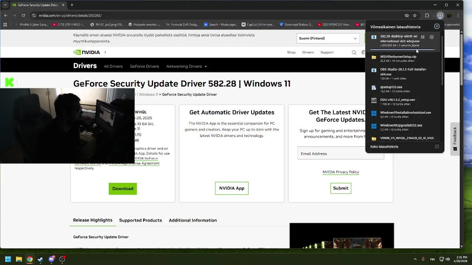Open Suomi (Finland) region dropdown
The width and height of the screenshot is (472, 265).
tap(328, 38)
